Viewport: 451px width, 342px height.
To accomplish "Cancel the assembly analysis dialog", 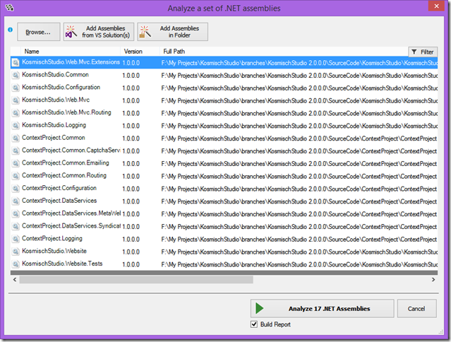I will (x=417, y=309).
